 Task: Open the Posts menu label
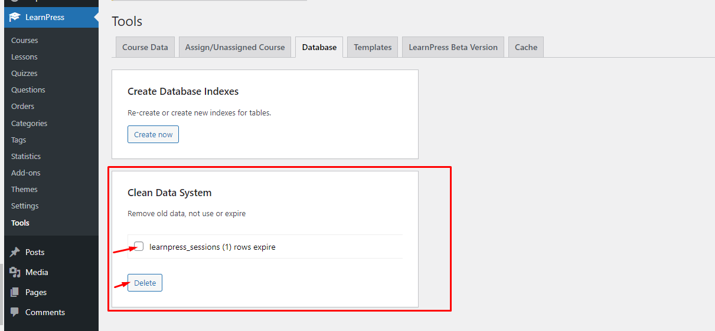(35, 252)
